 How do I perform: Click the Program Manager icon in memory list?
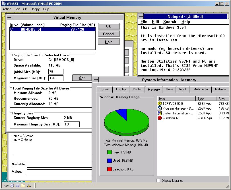click(x=160, y=108)
